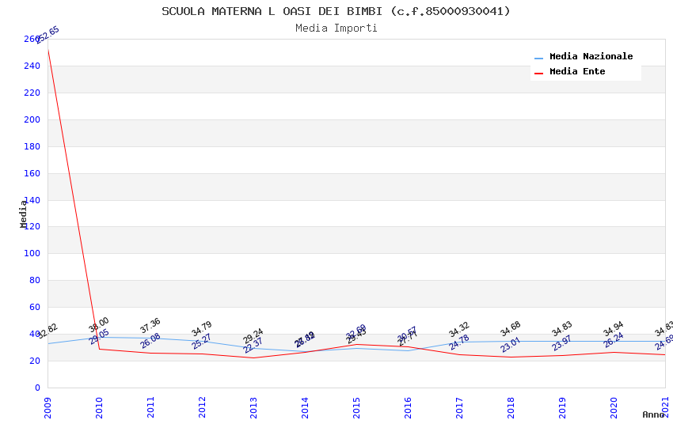Select the 32.82 national value label
The image size is (673, 435).
pos(47,331)
